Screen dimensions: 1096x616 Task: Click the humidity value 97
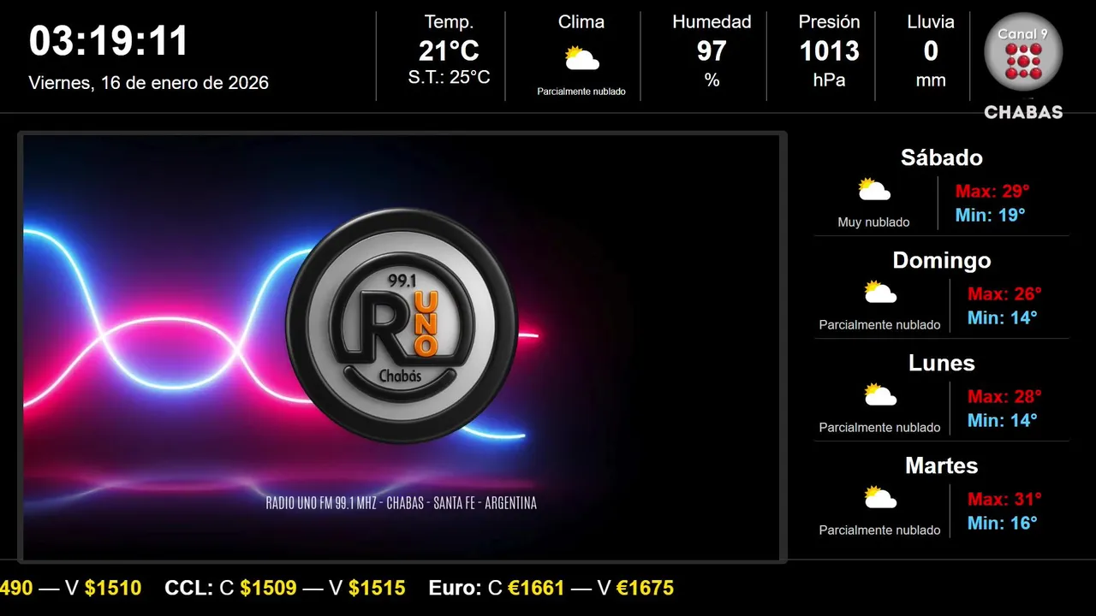712,51
